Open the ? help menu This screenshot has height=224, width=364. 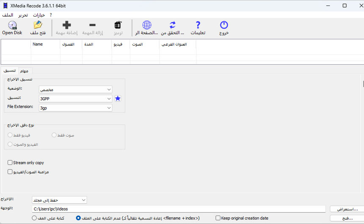pyautogui.click(x=51, y=15)
